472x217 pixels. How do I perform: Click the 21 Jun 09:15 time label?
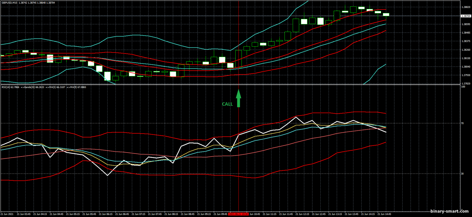204,214
